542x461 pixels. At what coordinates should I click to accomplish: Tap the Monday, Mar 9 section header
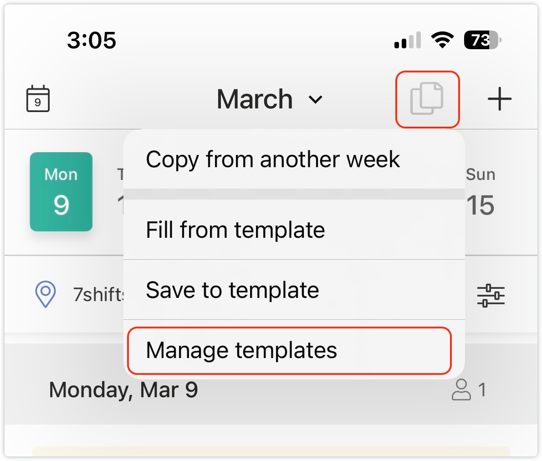click(123, 390)
